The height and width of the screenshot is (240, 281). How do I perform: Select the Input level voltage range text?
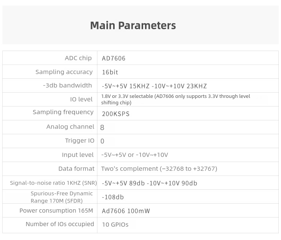pos(135,155)
